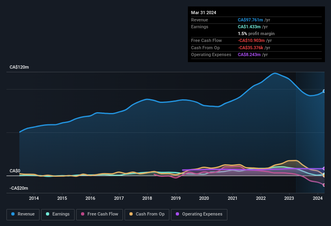This screenshot has width=331, height=226.
Task: Click the pink Free Cash Flow endpoint marker
Action: pyautogui.click(x=324, y=185)
